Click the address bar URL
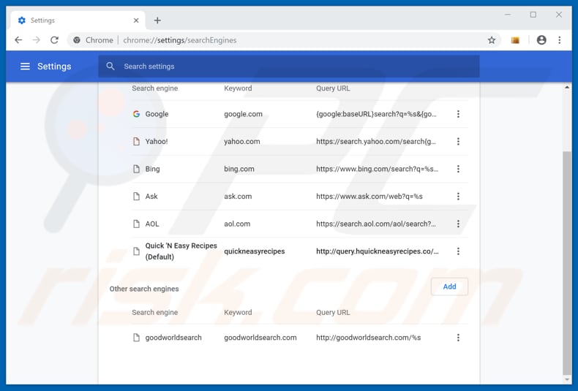This screenshot has height=391, width=578. coord(179,40)
